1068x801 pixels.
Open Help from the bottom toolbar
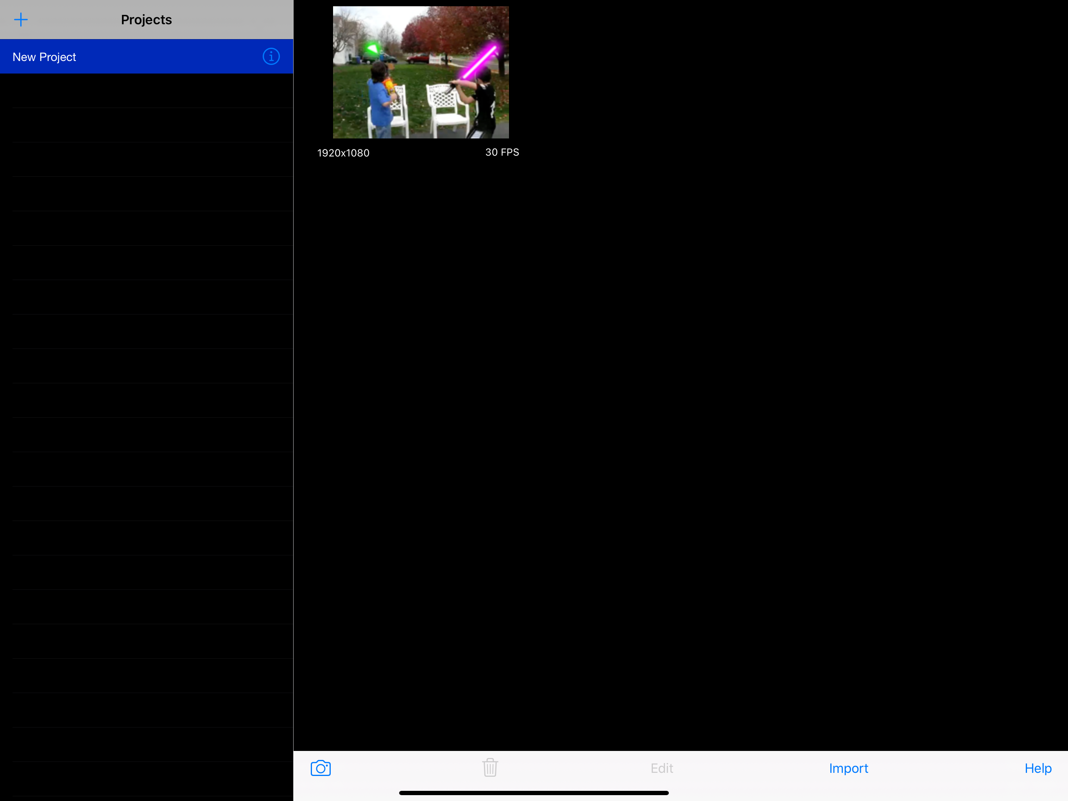click(x=1038, y=768)
